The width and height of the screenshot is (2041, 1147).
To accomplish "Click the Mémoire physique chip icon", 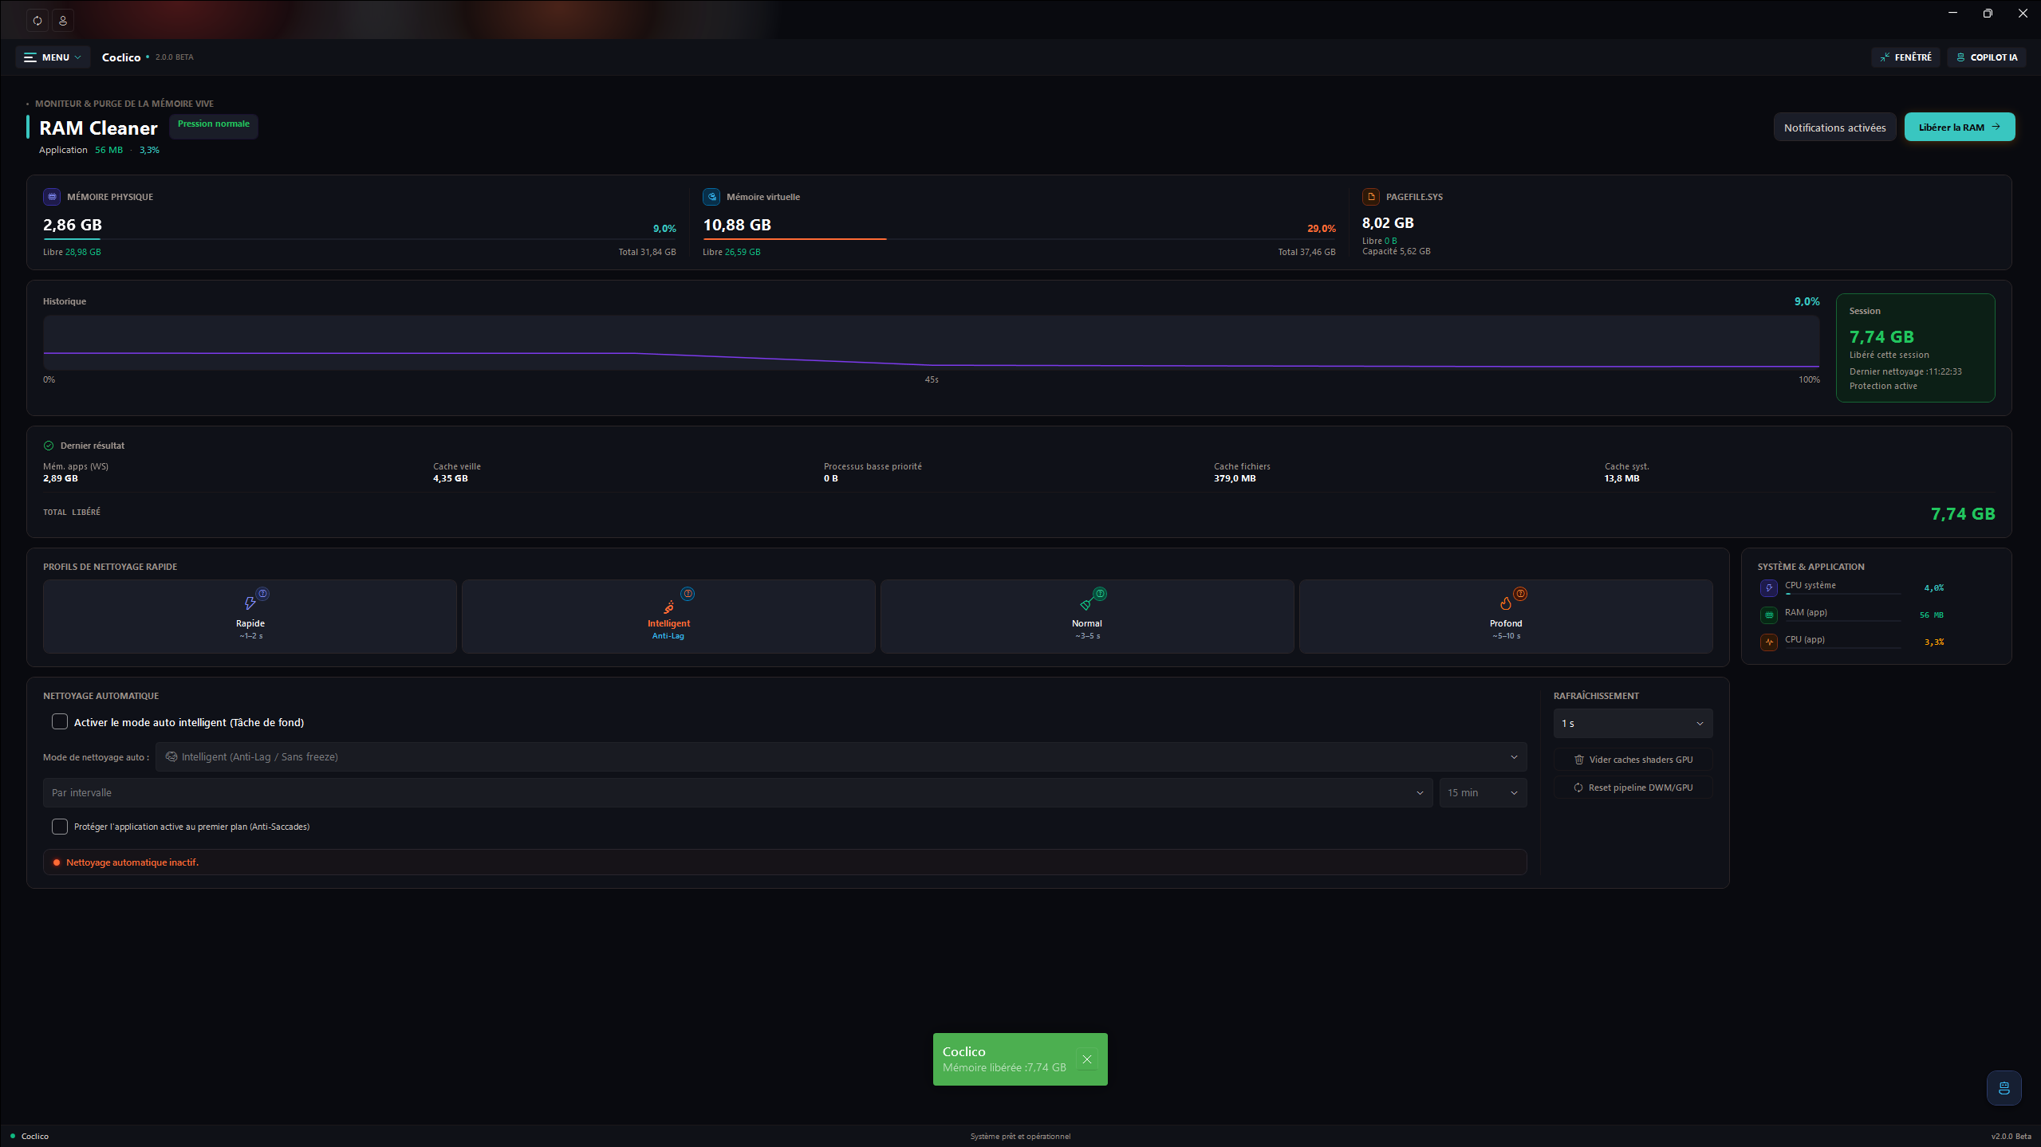I will click(52, 196).
